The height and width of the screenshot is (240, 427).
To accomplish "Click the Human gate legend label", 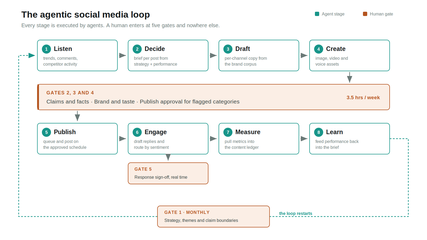I will [x=381, y=14].
